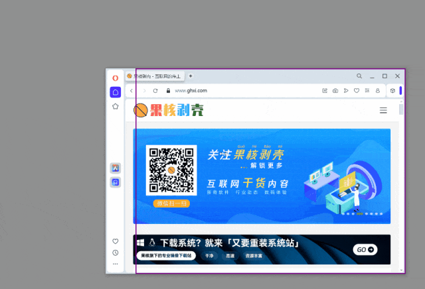Click the Home workspace icon in sidebar
Image resolution: width=425 pixels, height=289 pixels.
pos(115,92)
